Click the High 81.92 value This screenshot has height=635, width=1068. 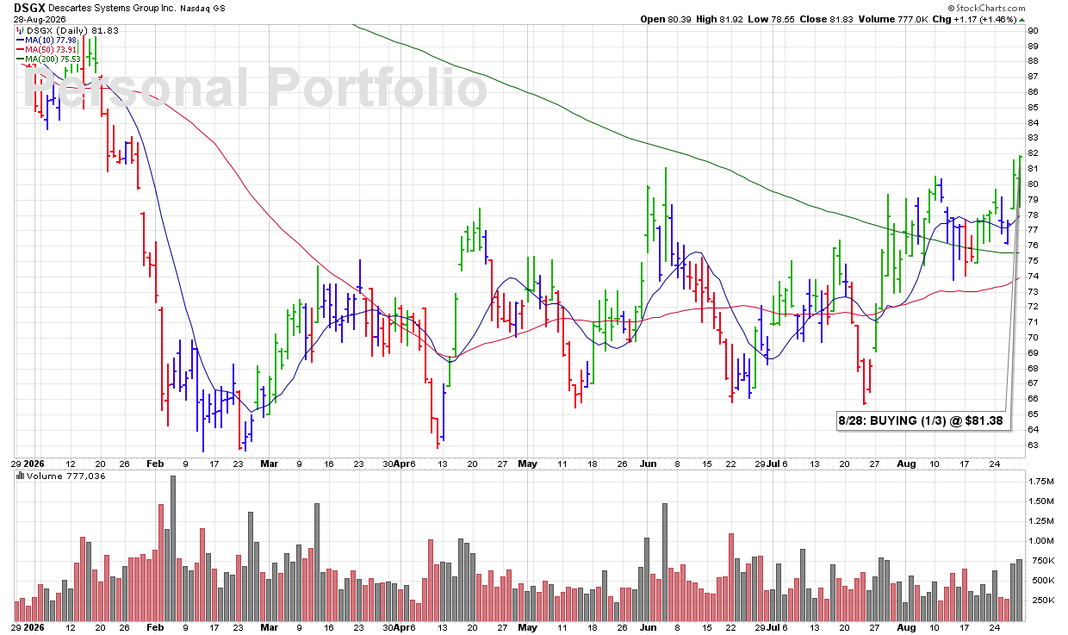click(x=721, y=19)
